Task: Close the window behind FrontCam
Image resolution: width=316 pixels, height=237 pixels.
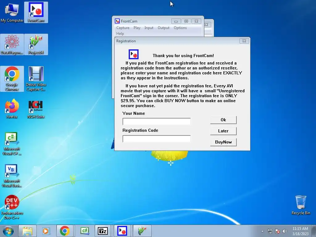Action: (206, 25)
